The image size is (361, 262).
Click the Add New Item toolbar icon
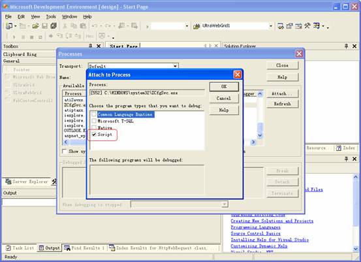(x=23, y=26)
